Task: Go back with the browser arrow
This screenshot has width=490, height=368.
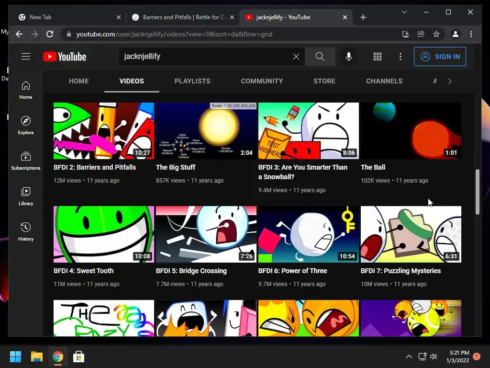Action: (19, 34)
